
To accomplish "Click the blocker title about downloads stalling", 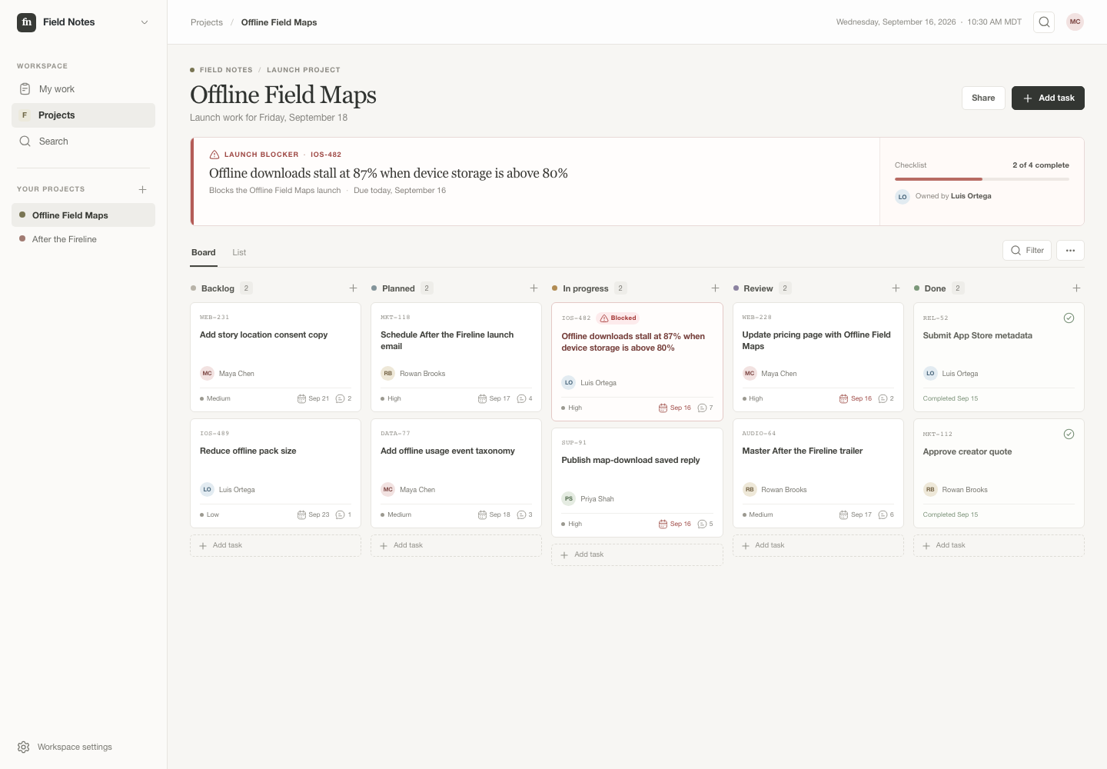I will (388, 173).
